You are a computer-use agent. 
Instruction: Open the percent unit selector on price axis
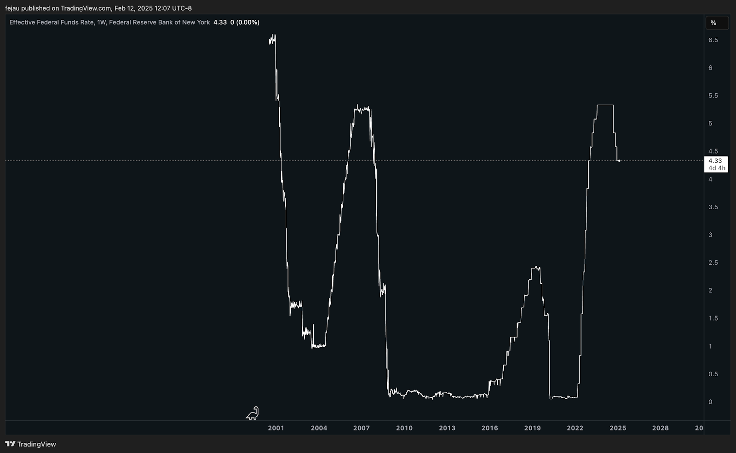[717, 23]
